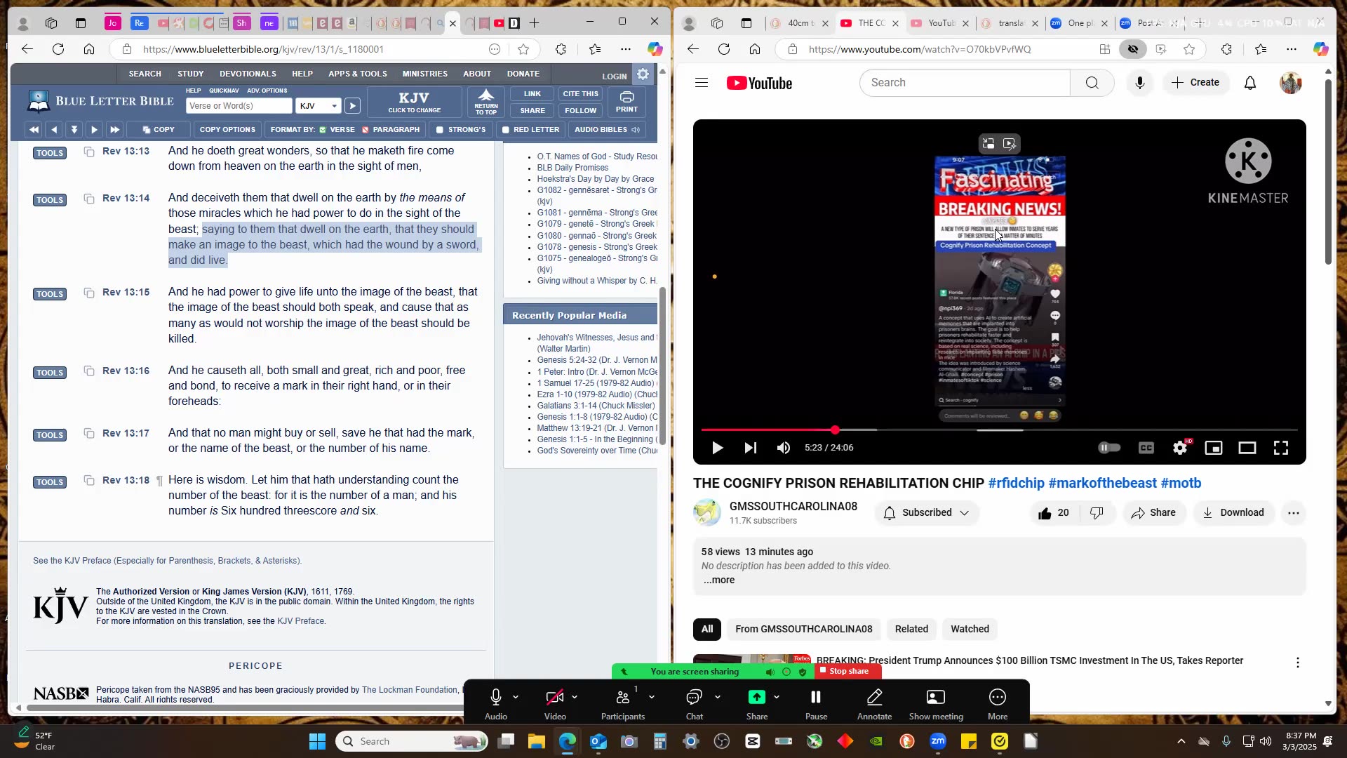The width and height of the screenshot is (1347, 758).
Task: Enter fullscreen mode in YouTube player
Action: [1280, 448]
